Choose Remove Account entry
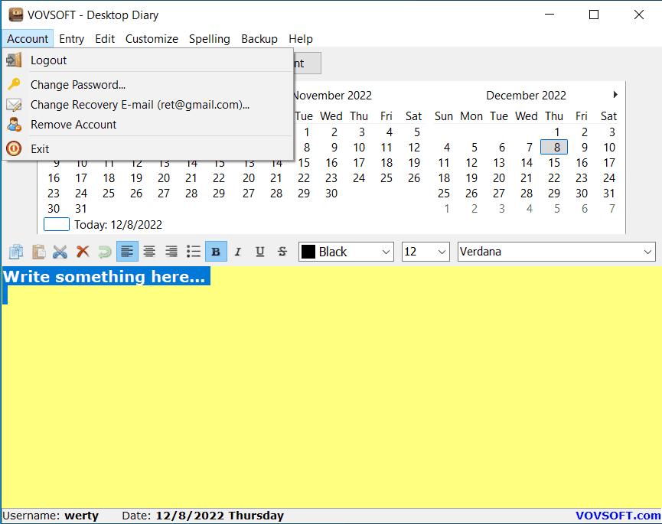Image resolution: width=662 pixels, height=524 pixels. pos(148,125)
